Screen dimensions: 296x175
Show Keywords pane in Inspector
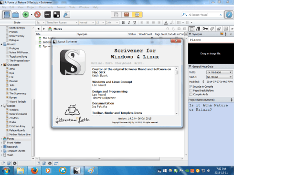click(x=205, y=29)
